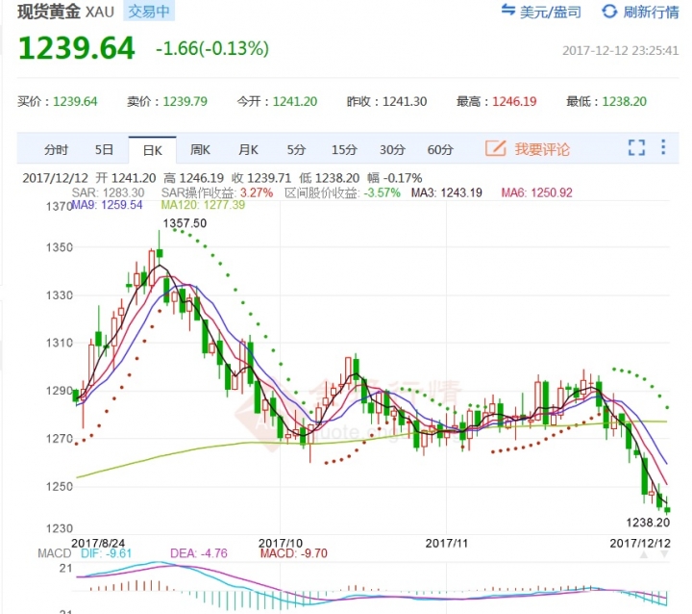
Task: Click the 1357.50 peak price label
Action: coord(185,223)
